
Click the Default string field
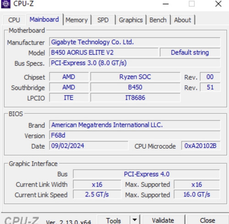pyautogui.click(x=190, y=52)
